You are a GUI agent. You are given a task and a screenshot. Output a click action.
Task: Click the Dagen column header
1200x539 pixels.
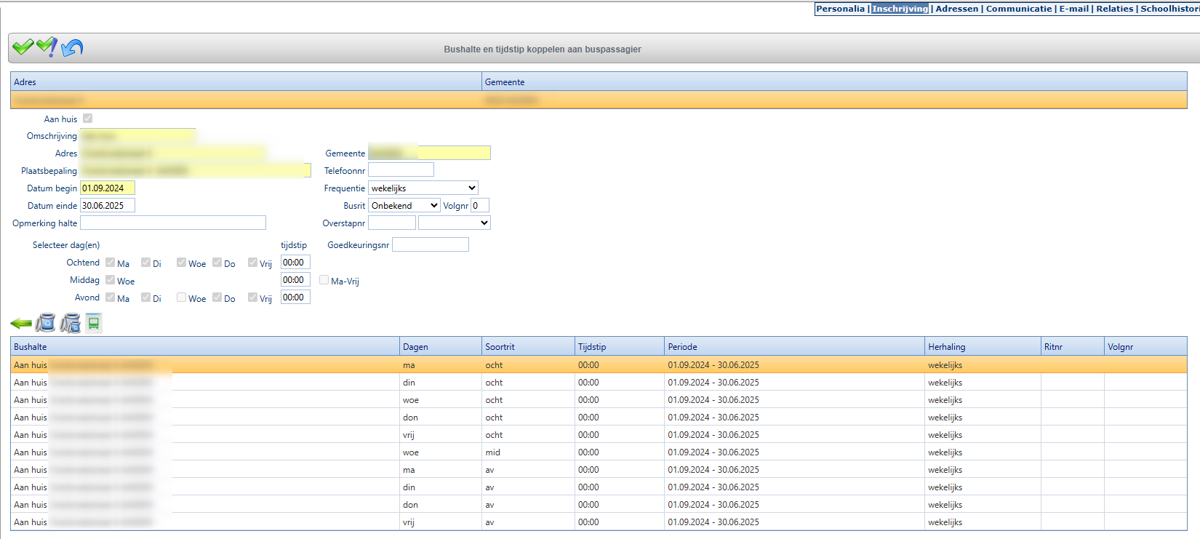(x=441, y=346)
